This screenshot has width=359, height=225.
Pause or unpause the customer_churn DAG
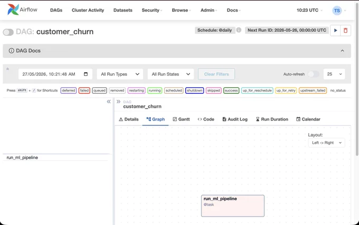8,32
